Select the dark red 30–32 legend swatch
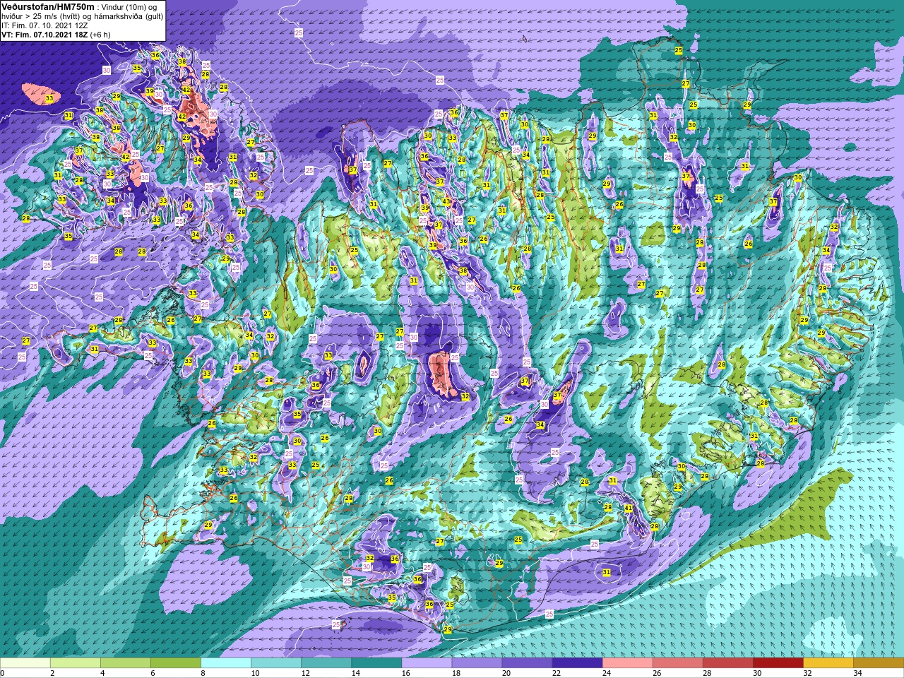 [x=778, y=663]
